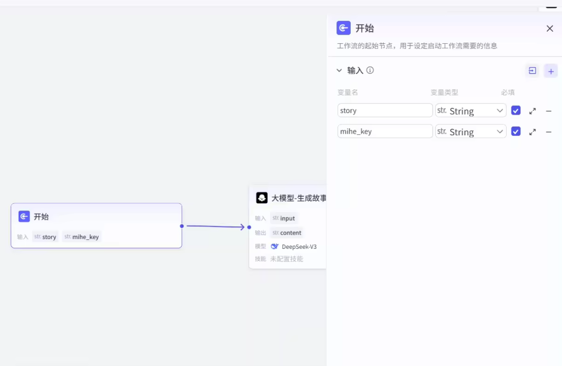Add a new input variable with plus
Viewport: 562px width, 366px height.
550,71
